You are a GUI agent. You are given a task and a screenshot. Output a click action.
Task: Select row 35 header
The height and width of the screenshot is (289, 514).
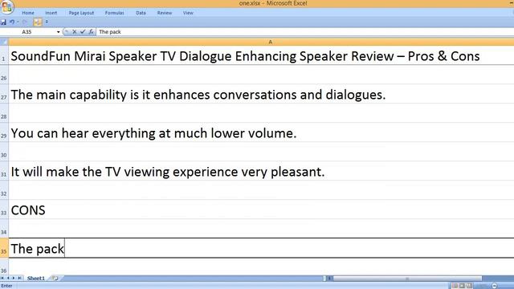[x=4, y=248]
